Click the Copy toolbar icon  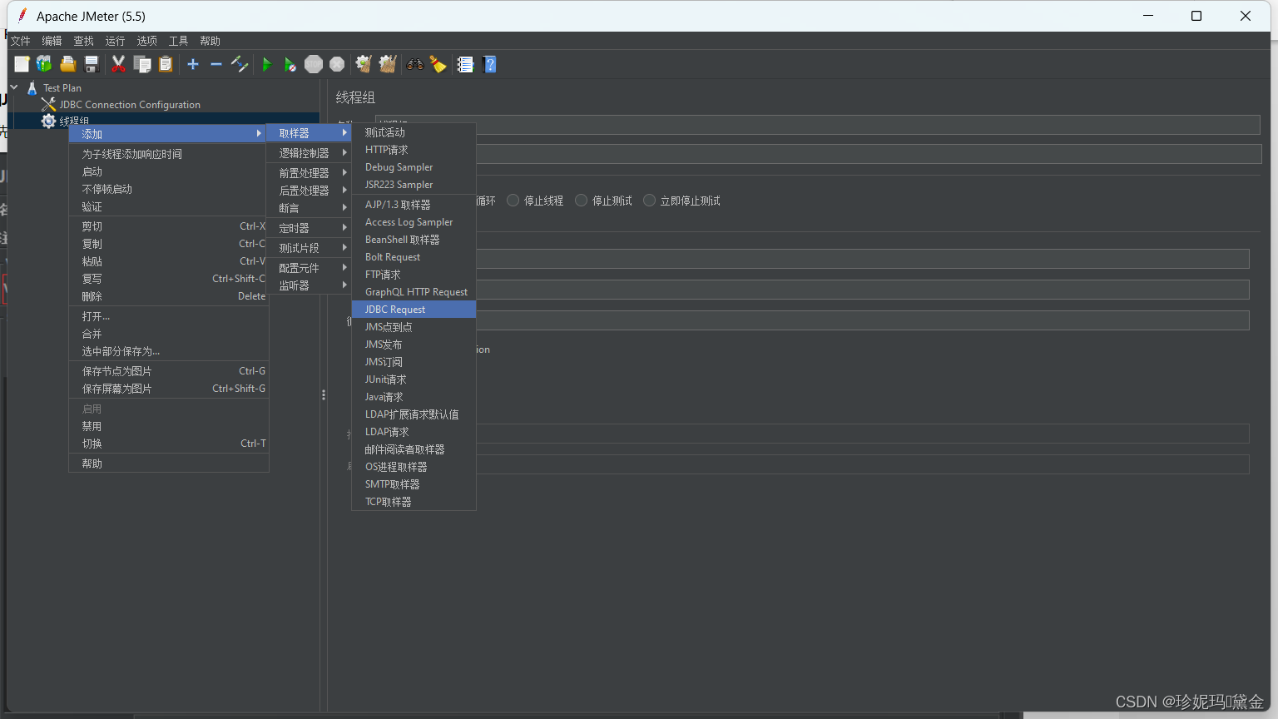pyautogui.click(x=142, y=64)
